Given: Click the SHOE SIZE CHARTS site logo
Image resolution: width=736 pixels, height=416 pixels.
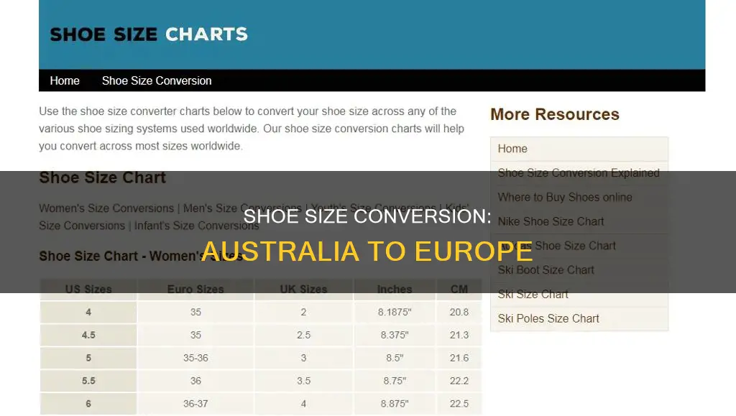Looking at the screenshot, I should click(149, 34).
